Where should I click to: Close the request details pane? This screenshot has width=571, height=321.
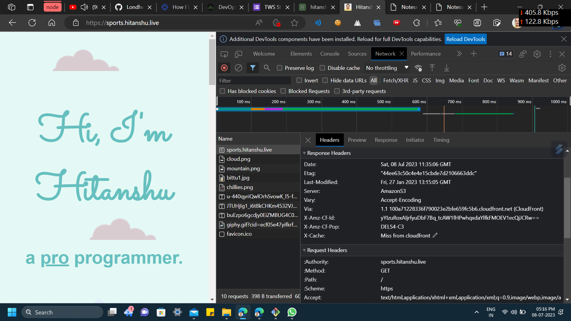coord(308,140)
